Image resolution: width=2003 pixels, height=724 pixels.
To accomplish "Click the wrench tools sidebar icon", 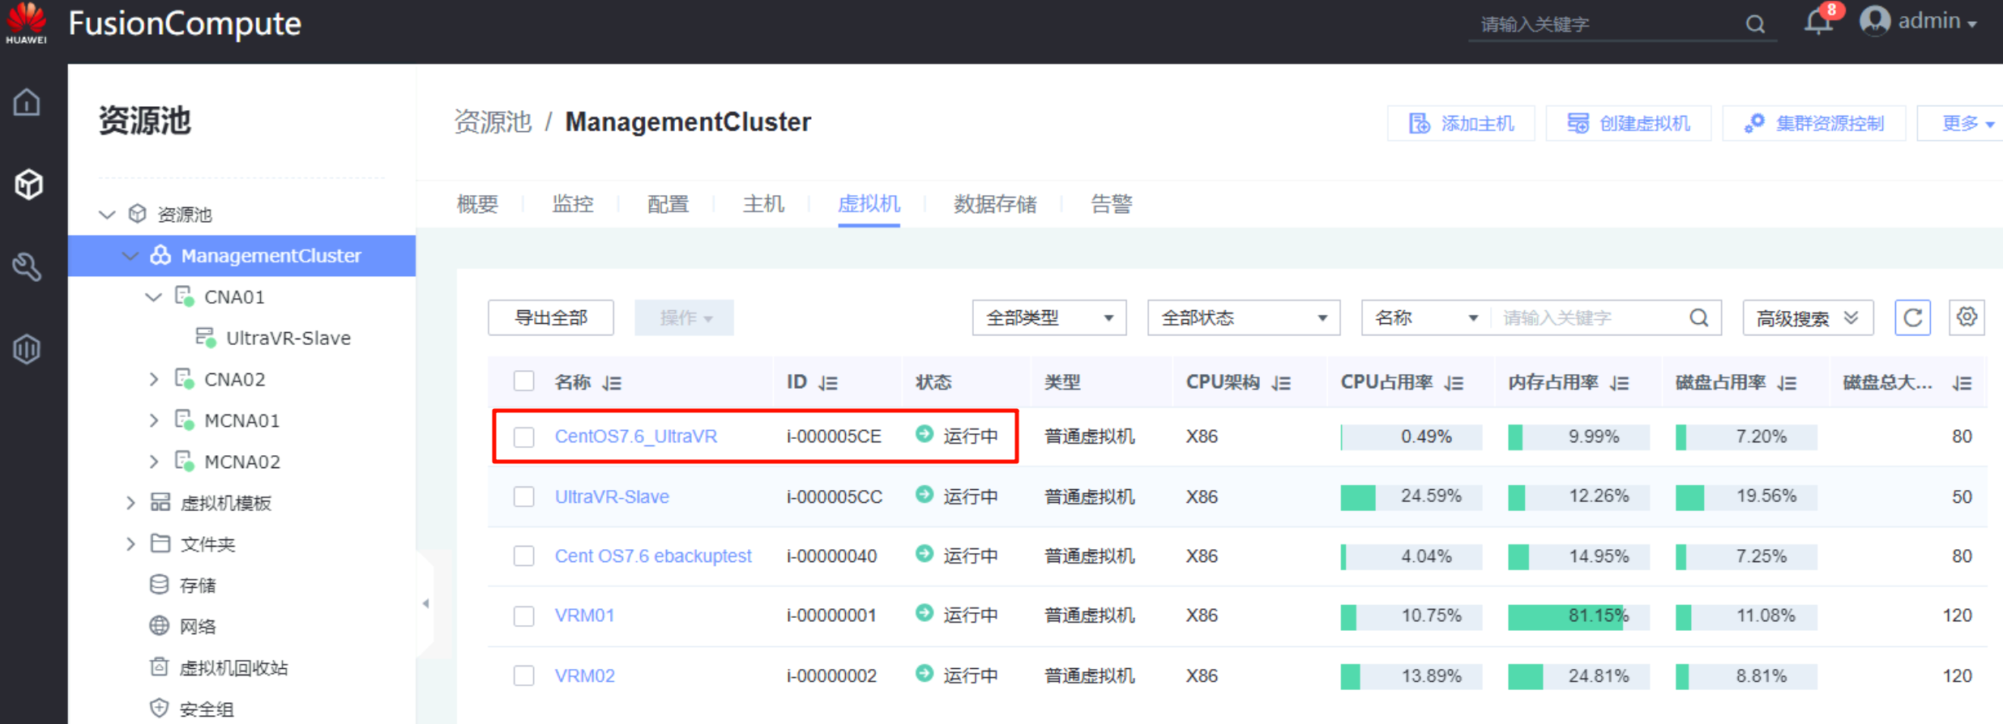I will click(27, 266).
